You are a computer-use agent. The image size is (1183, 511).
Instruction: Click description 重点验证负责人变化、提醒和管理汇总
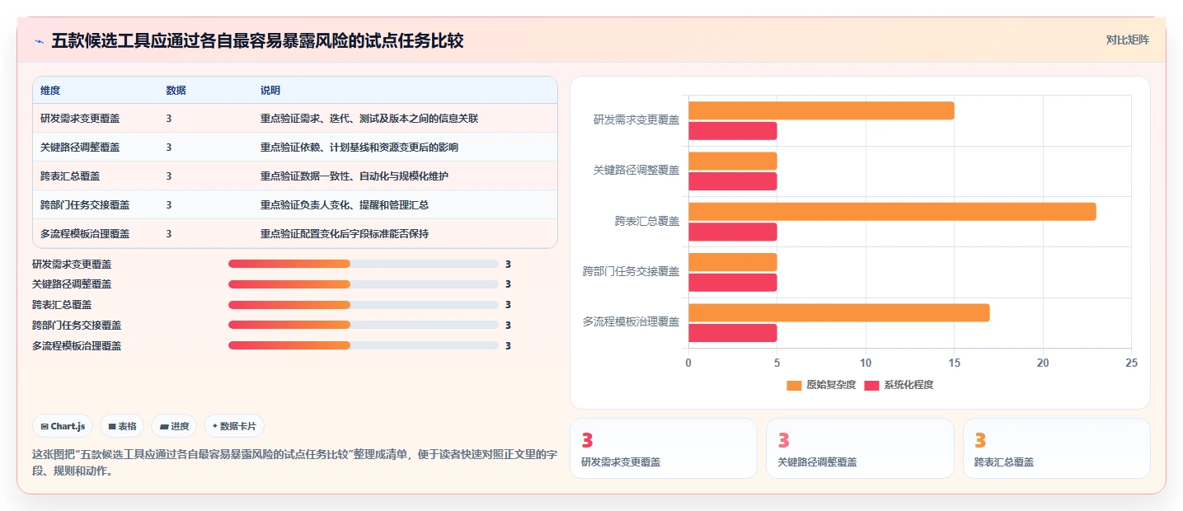point(345,205)
